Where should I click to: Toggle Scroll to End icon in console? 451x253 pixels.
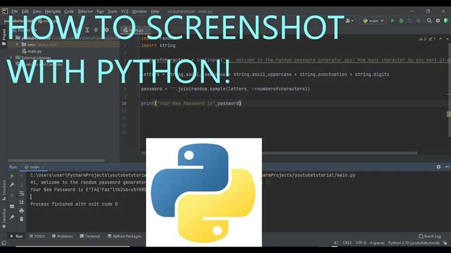[x=22, y=202]
